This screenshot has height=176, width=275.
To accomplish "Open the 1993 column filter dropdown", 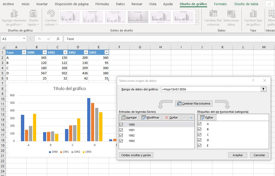I will (x=107, y=52).
